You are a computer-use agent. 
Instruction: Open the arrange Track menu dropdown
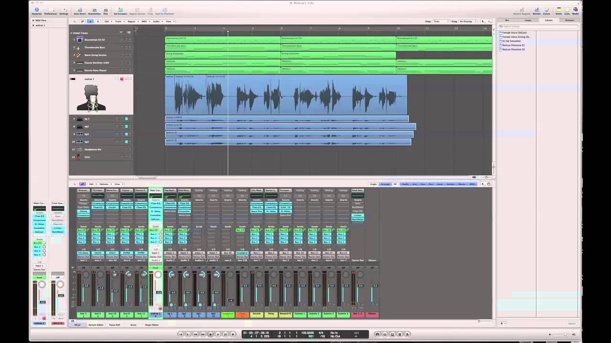click(x=119, y=21)
